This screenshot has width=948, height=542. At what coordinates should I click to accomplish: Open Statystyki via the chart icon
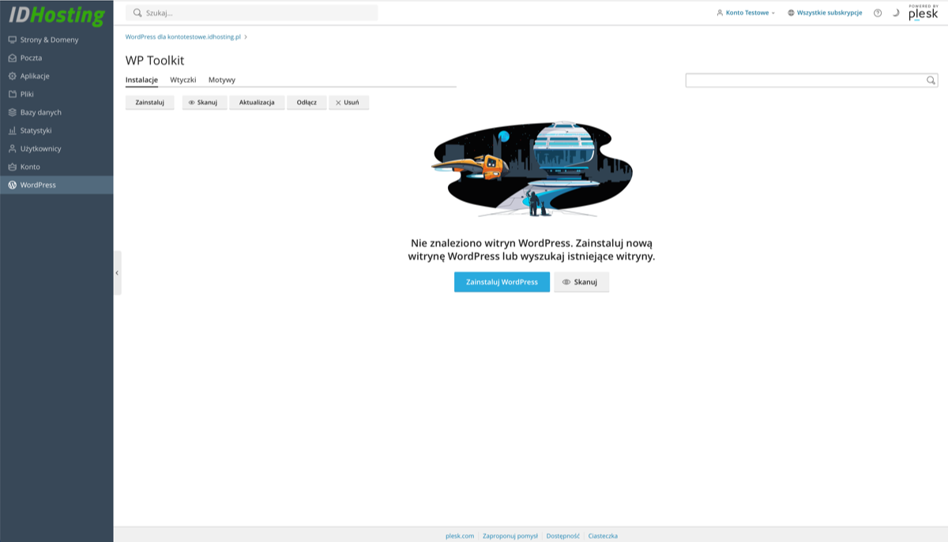13,130
